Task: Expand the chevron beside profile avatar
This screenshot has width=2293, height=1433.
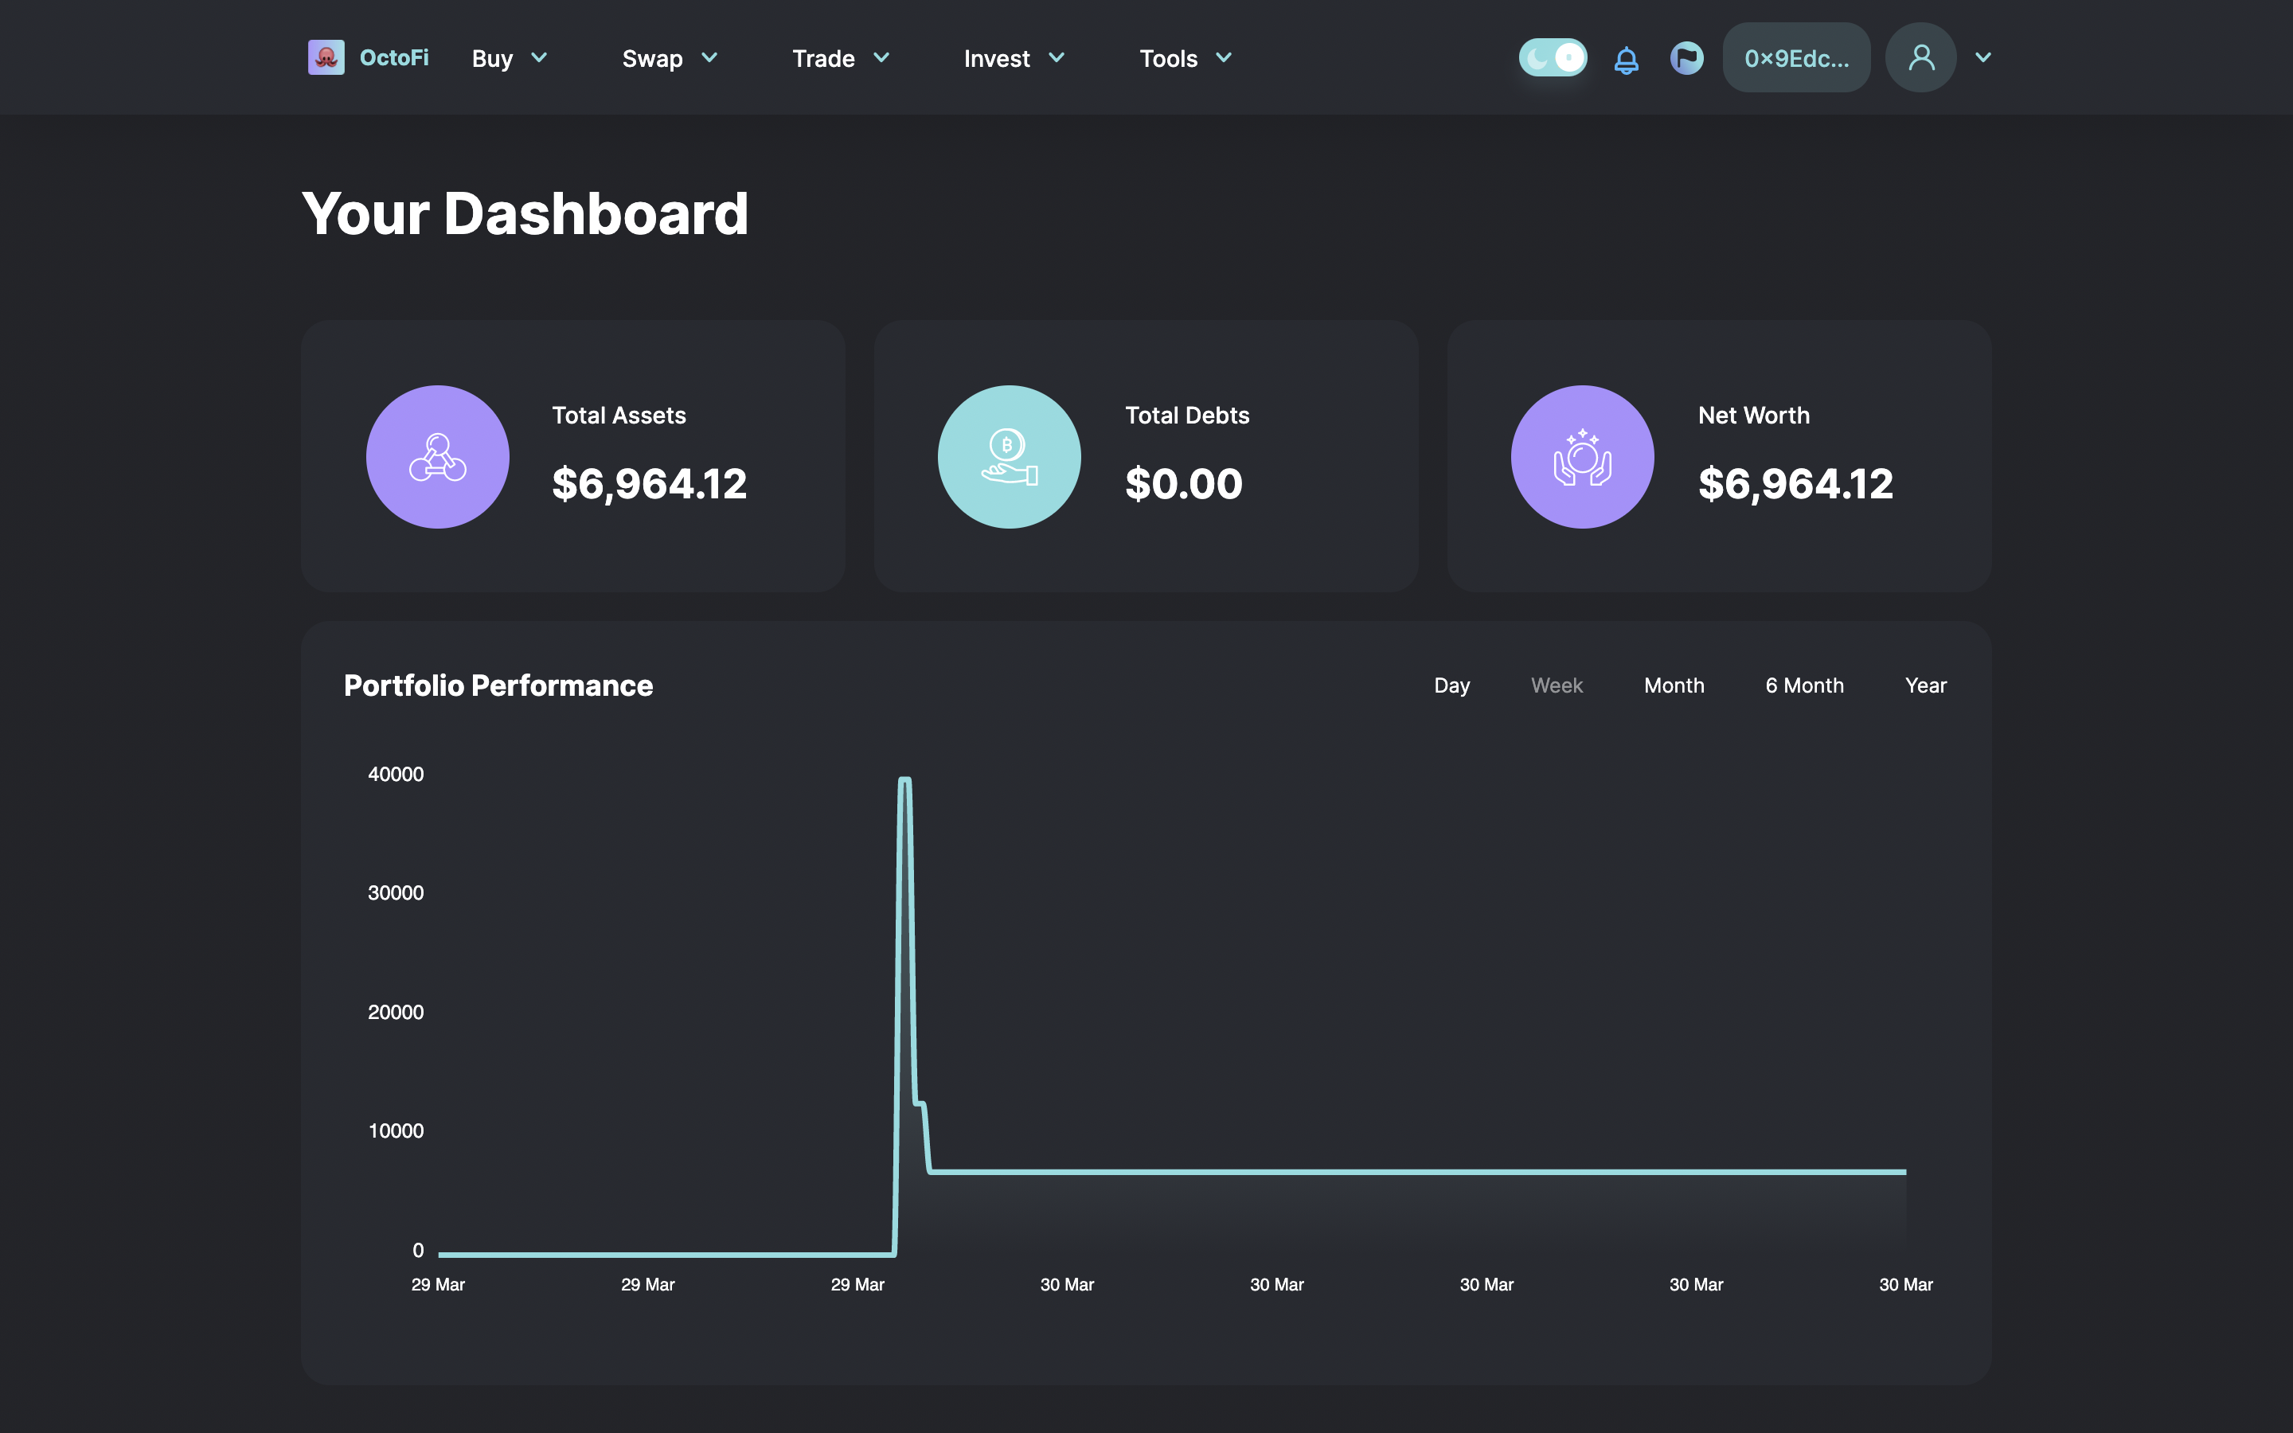Action: [x=1983, y=58]
